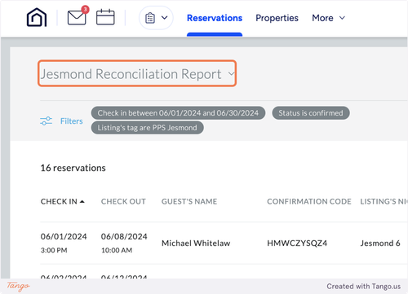Click the 3:00 PM check-in time
The image size is (408, 294).
54,250
